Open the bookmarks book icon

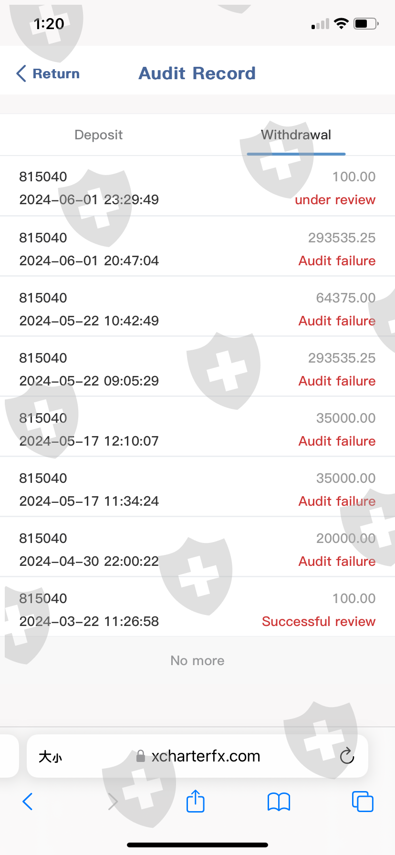[x=279, y=802]
